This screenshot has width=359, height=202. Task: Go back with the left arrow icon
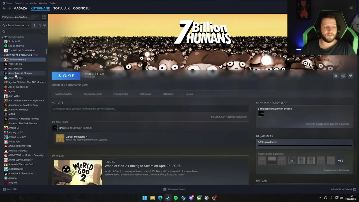[x=4, y=8]
